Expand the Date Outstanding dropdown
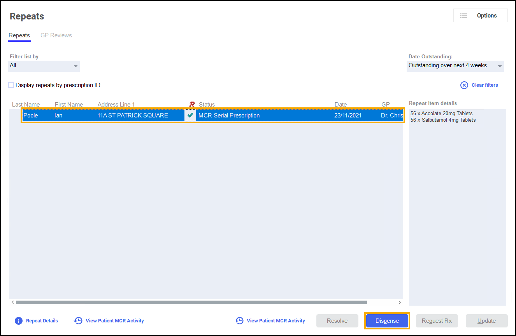 455,66
